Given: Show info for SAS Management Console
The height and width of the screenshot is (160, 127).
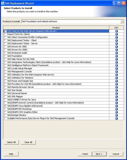Looking at the screenshot, I should click(x=117, y=72).
